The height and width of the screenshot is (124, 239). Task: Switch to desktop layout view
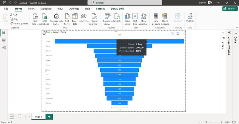coord(12,116)
